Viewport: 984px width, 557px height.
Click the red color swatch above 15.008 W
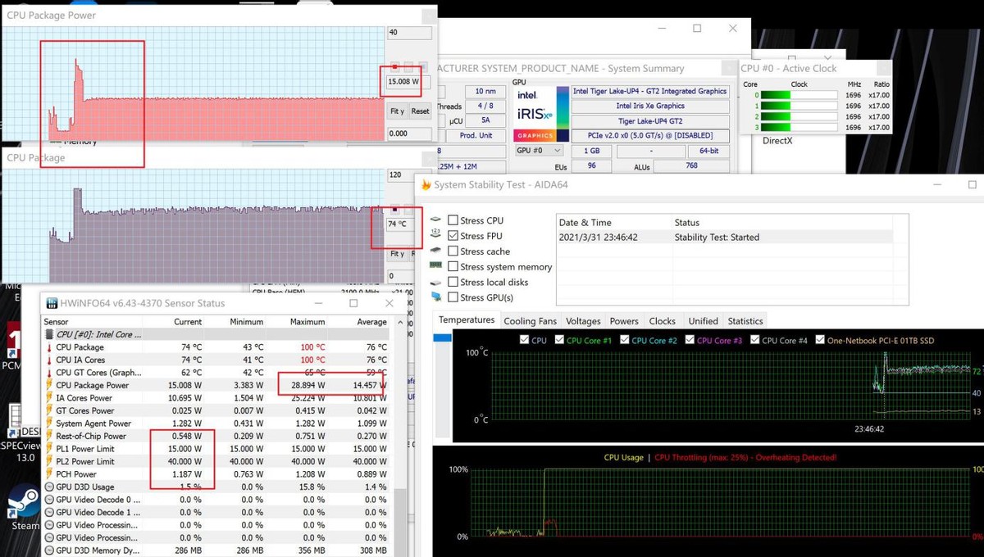coord(395,67)
